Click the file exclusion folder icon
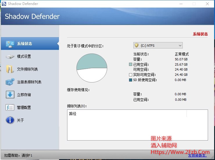This screenshot has height=160, width=215. coord(10,69)
